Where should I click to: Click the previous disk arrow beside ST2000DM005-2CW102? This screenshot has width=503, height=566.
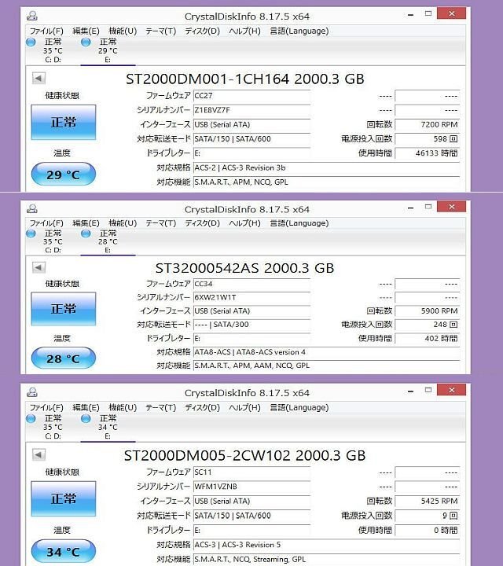point(39,454)
